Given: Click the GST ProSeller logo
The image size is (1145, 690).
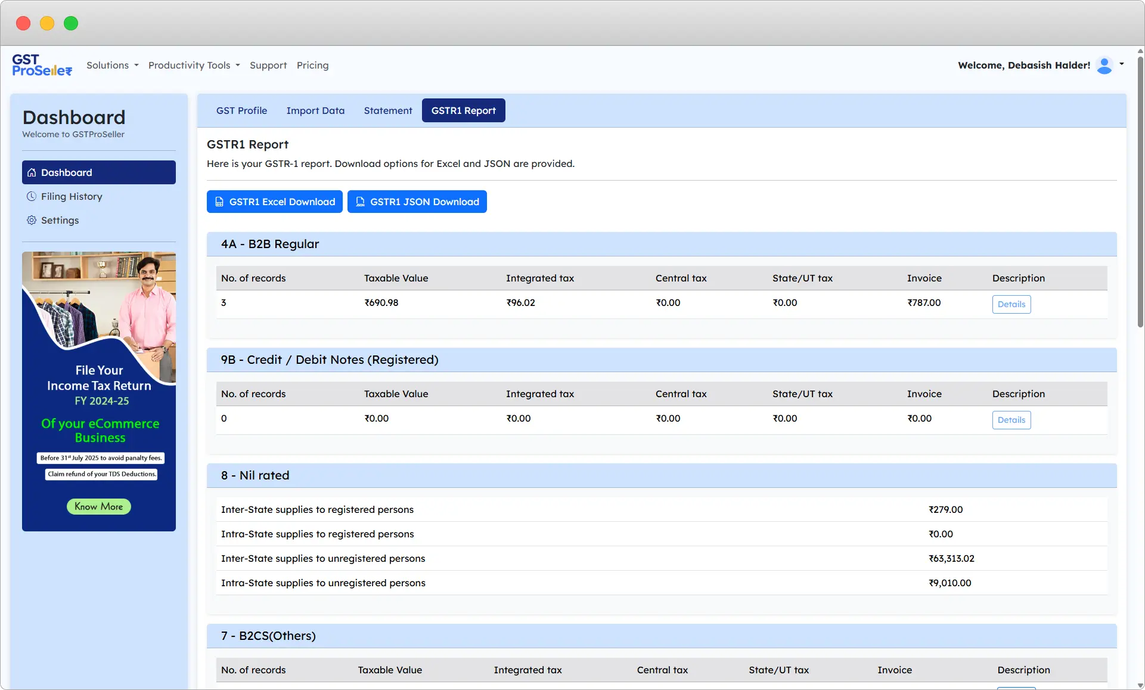Looking at the screenshot, I should [42, 65].
